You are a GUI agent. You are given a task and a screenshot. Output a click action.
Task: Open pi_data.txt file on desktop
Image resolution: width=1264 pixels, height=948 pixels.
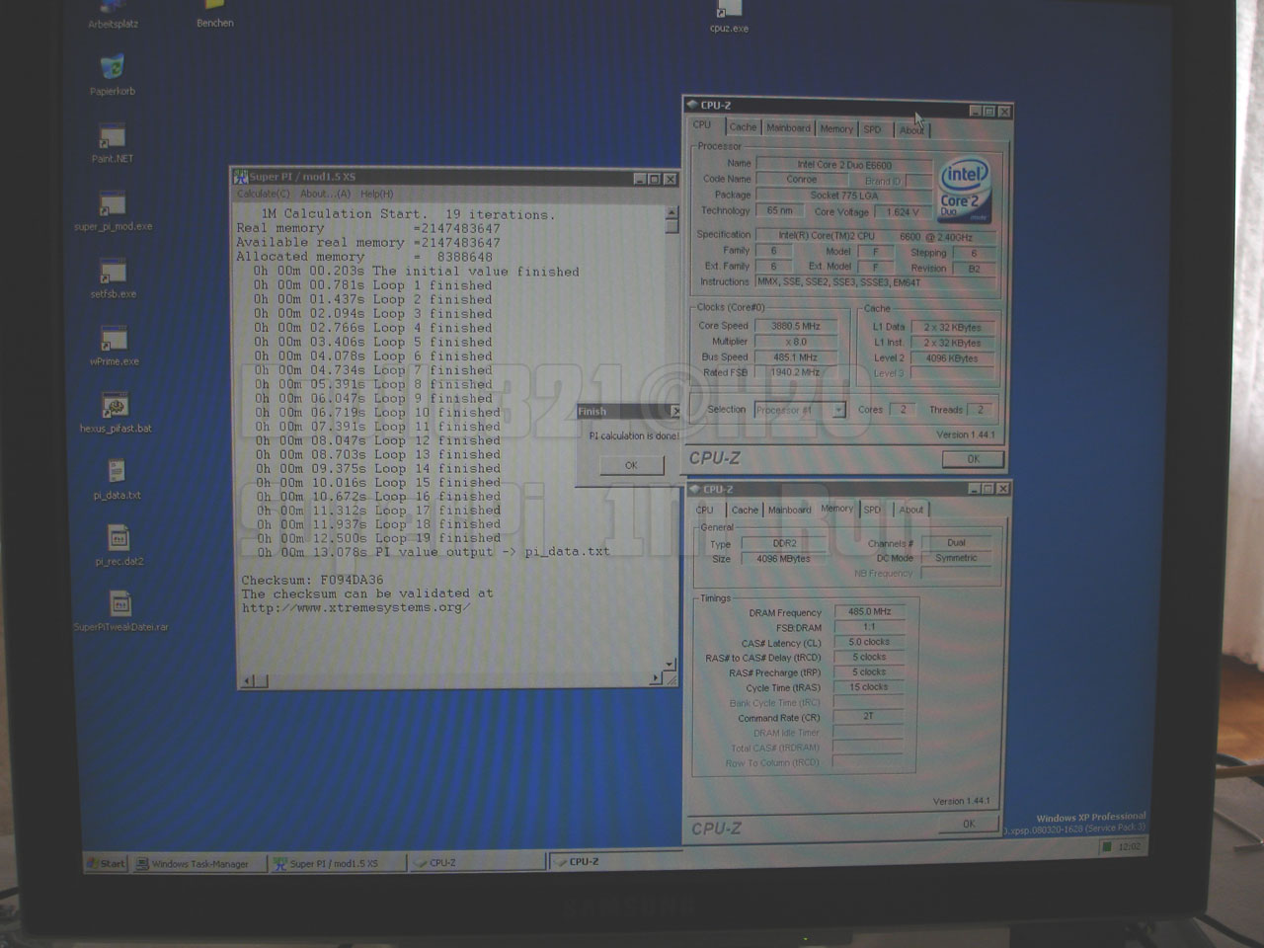coord(117,480)
